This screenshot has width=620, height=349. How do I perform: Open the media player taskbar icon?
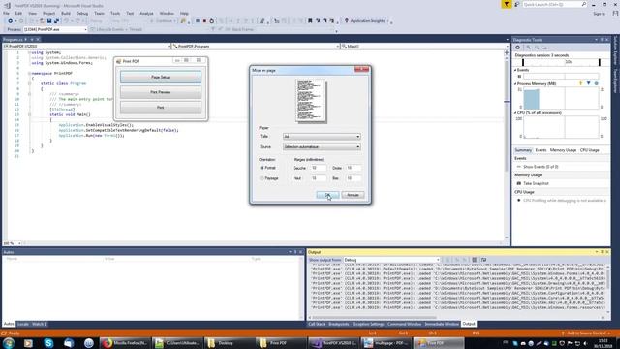point(28,343)
